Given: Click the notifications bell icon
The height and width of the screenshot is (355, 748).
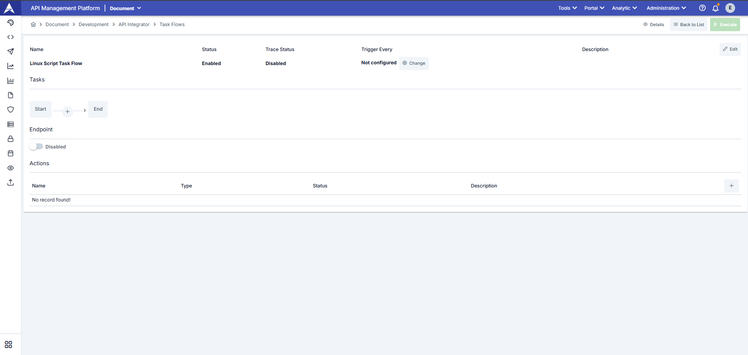Looking at the screenshot, I should [x=716, y=8].
